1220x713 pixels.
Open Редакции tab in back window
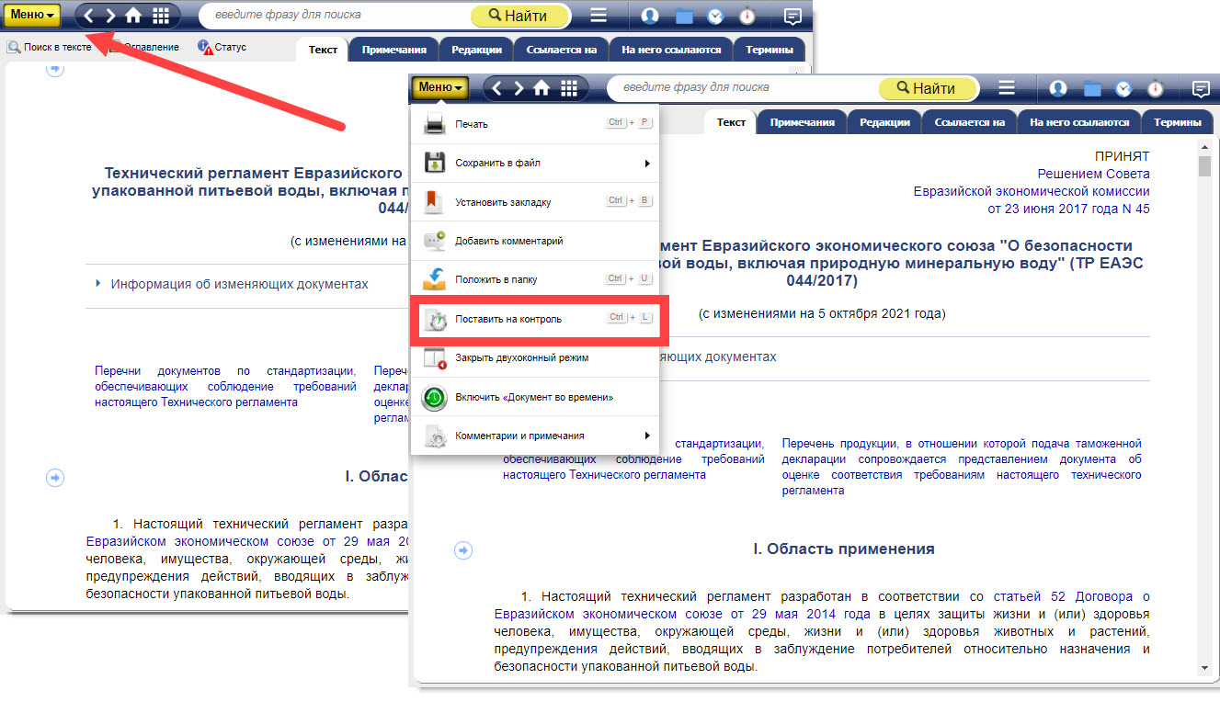click(476, 49)
